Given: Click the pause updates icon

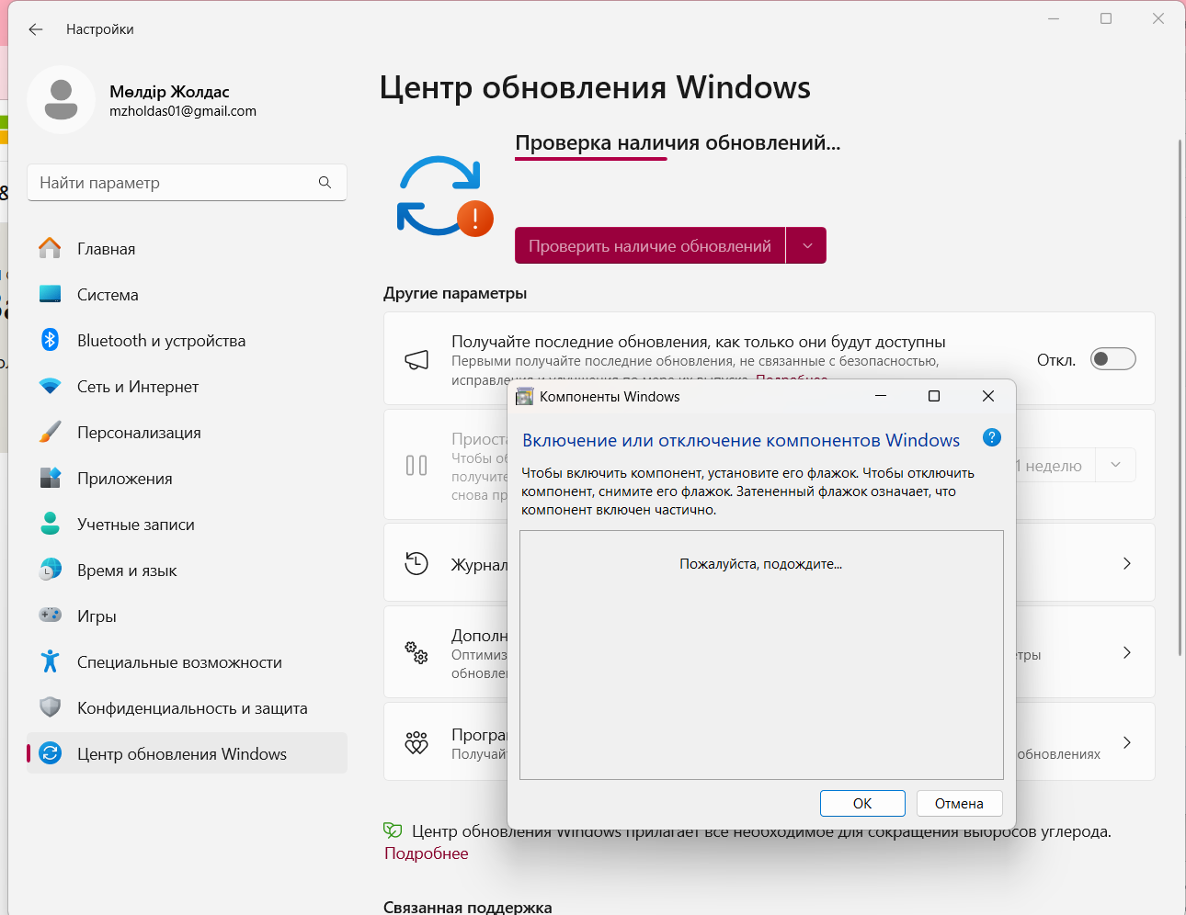Looking at the screenshot, I should (416, 466).
